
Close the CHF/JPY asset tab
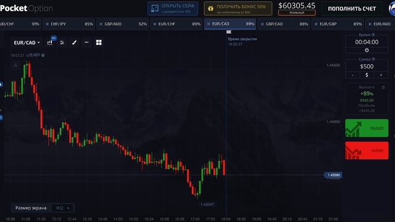(47, 24)
